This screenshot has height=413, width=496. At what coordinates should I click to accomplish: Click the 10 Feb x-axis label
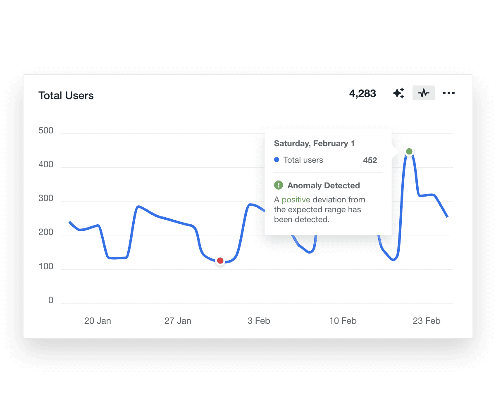pos(343,321)
